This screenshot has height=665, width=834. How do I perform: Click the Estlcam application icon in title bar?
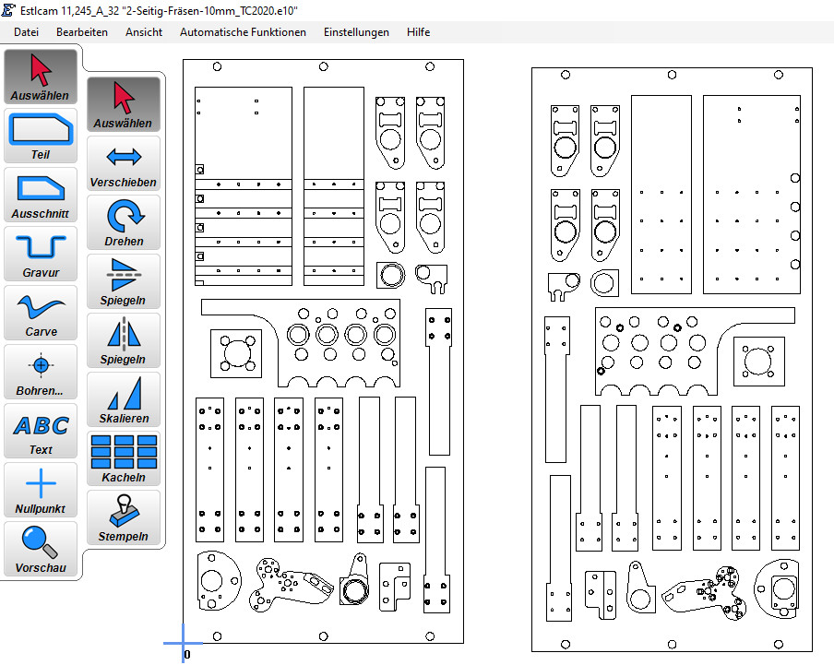(8, 10)
